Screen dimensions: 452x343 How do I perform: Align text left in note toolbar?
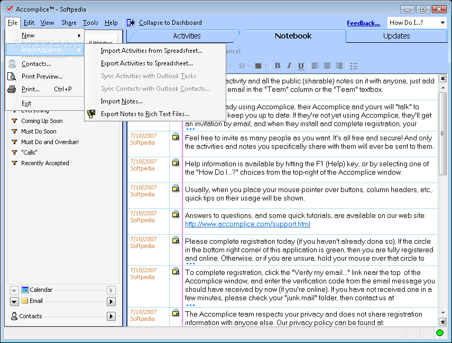pyautogui.click(x=315, y=66)
